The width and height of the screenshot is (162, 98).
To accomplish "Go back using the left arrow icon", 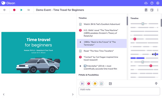I will (x=5, y=10).
